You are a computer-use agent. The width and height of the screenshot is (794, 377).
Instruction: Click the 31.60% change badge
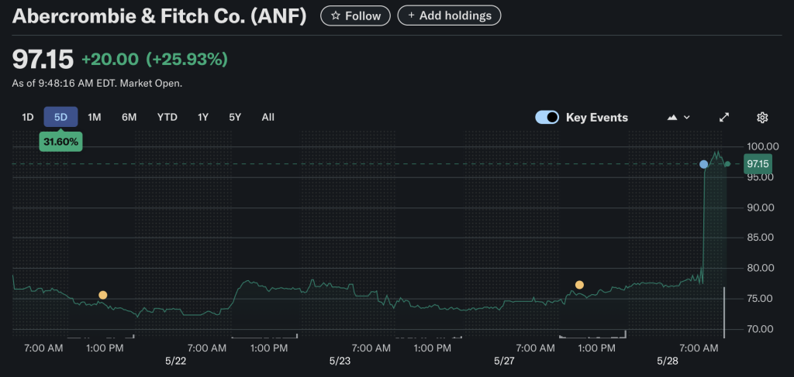tap(60, 142)
